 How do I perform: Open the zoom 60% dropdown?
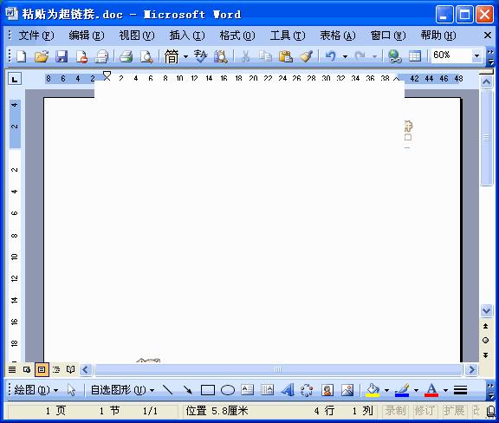(x=476, y=56)
